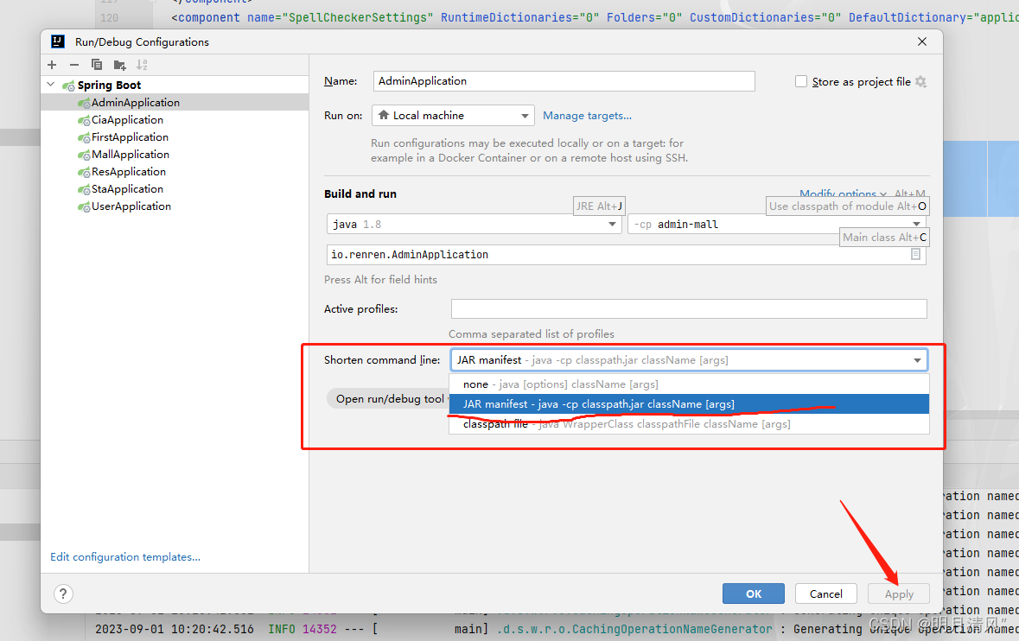Select the MallApplication configuration
1019x641 pixels.
130,154
